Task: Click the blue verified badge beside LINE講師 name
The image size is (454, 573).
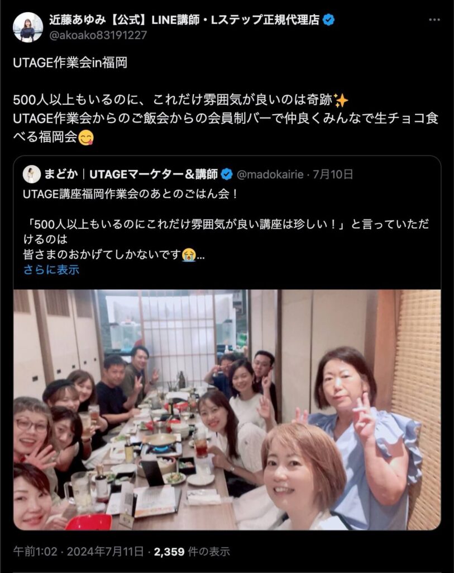Action: tap(329, 20)
